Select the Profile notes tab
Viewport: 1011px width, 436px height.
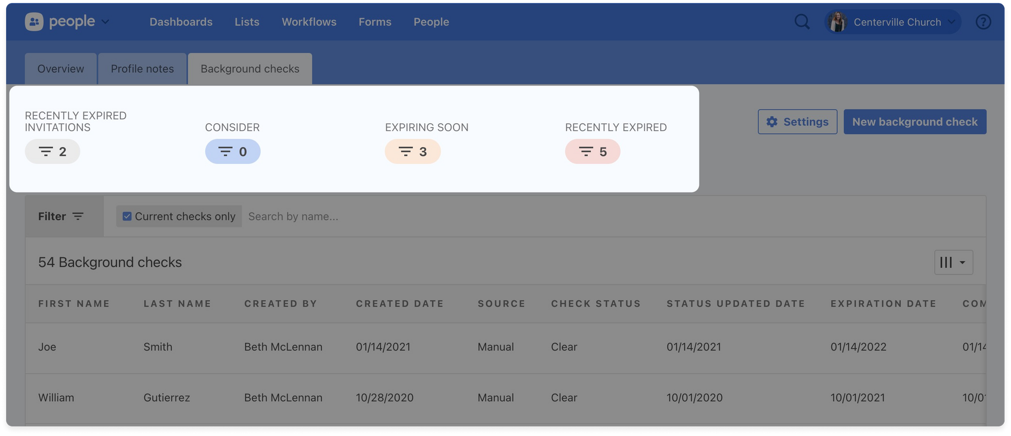pos(142,68)
